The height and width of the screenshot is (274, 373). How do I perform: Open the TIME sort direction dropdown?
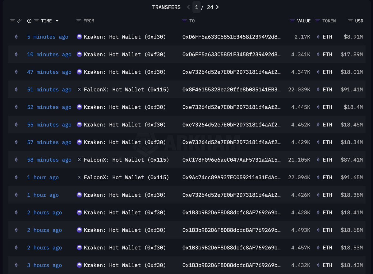(x=57, y=21)
